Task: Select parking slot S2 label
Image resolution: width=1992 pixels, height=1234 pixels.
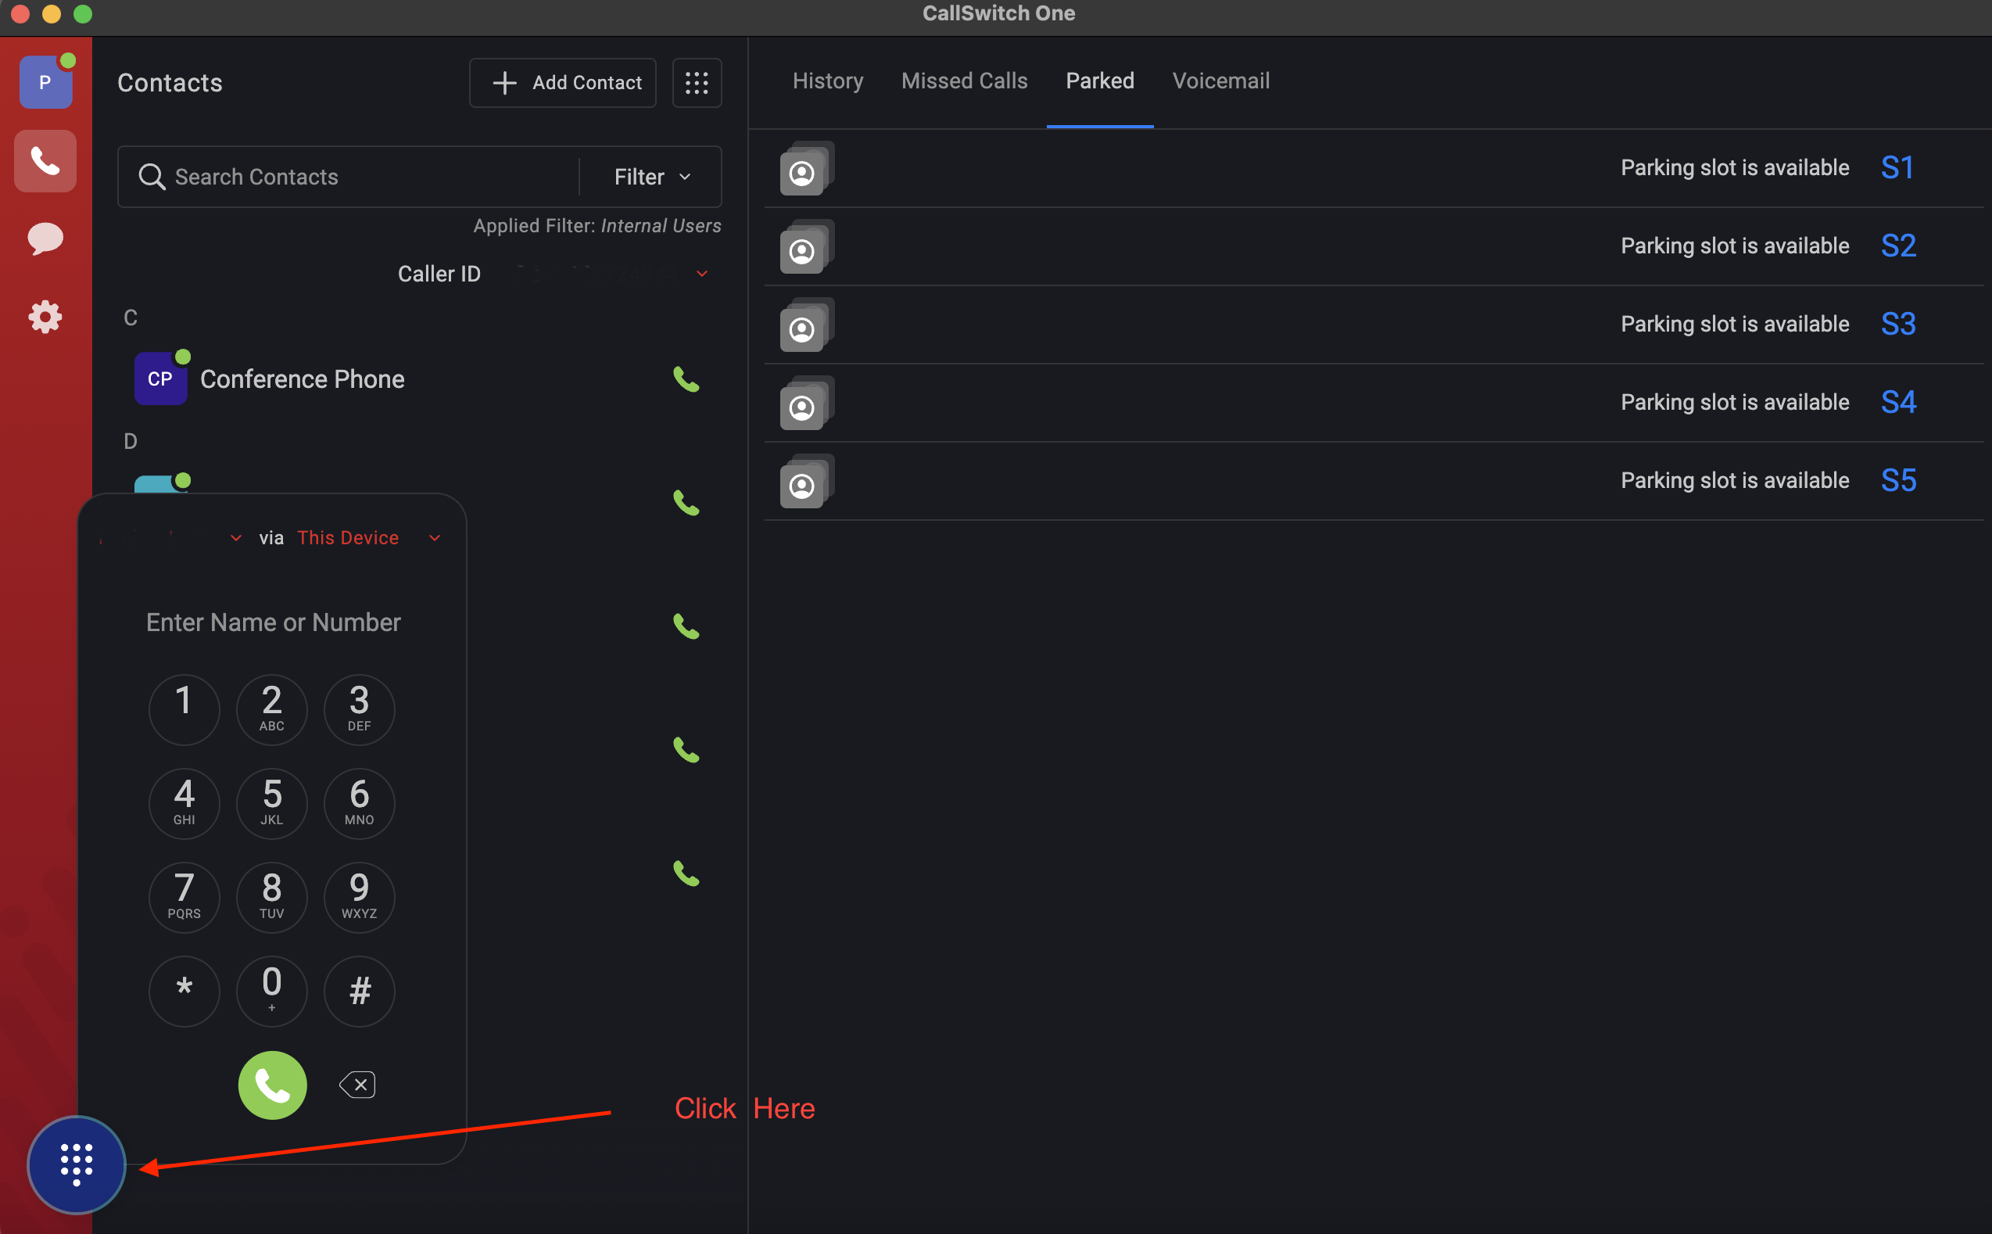Action: click(1898, 246)
